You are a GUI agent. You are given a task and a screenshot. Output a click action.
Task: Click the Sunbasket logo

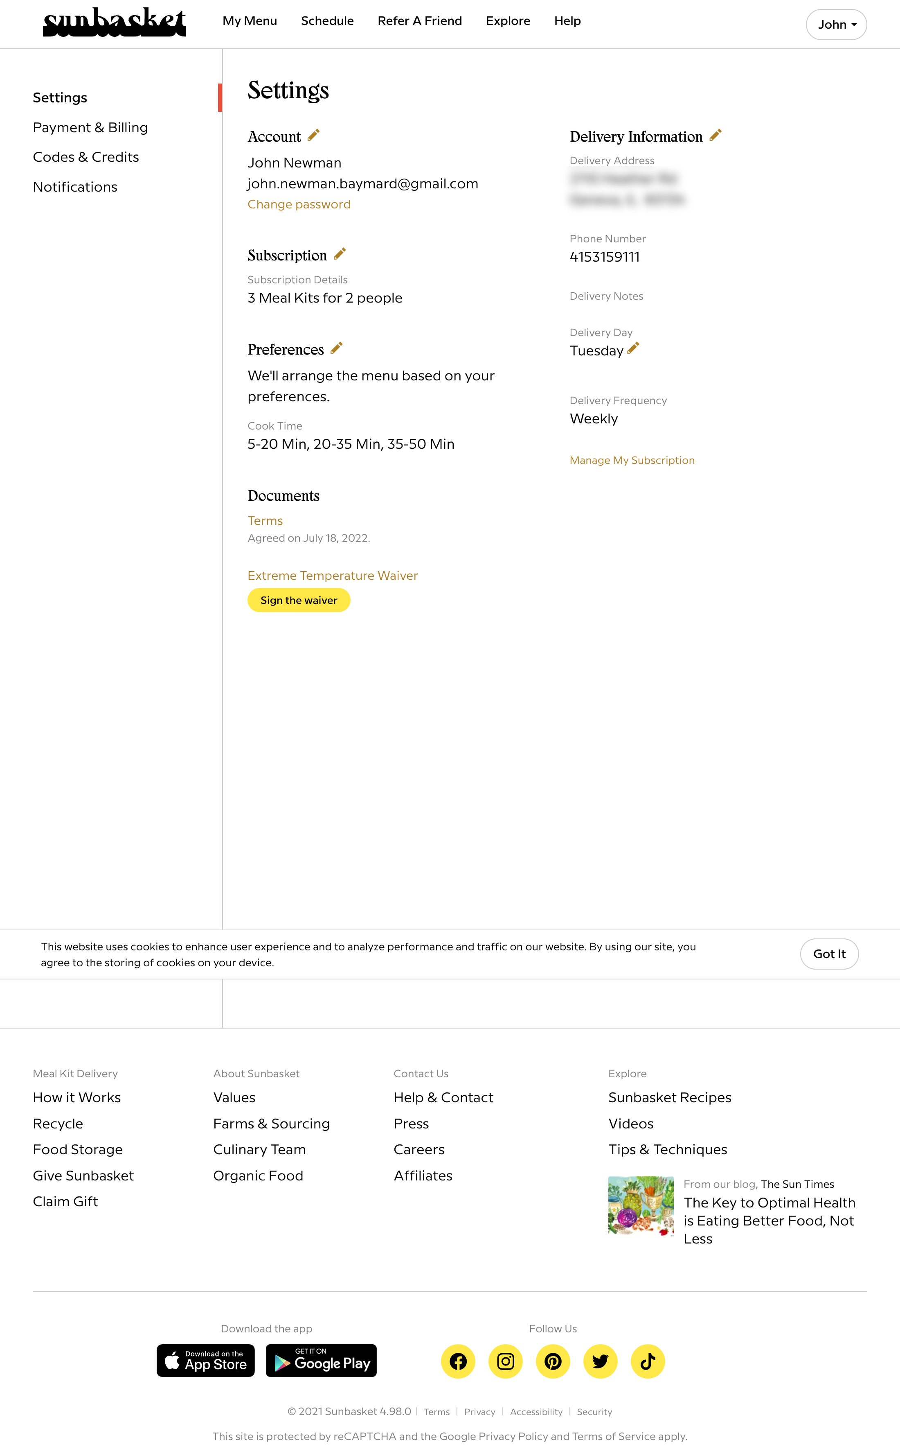tap(115, 23)
